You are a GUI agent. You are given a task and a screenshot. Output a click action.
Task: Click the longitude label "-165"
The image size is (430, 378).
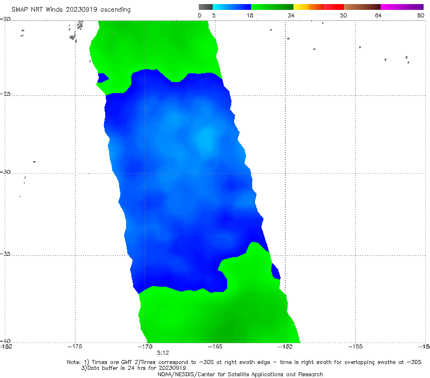(215, 347)
